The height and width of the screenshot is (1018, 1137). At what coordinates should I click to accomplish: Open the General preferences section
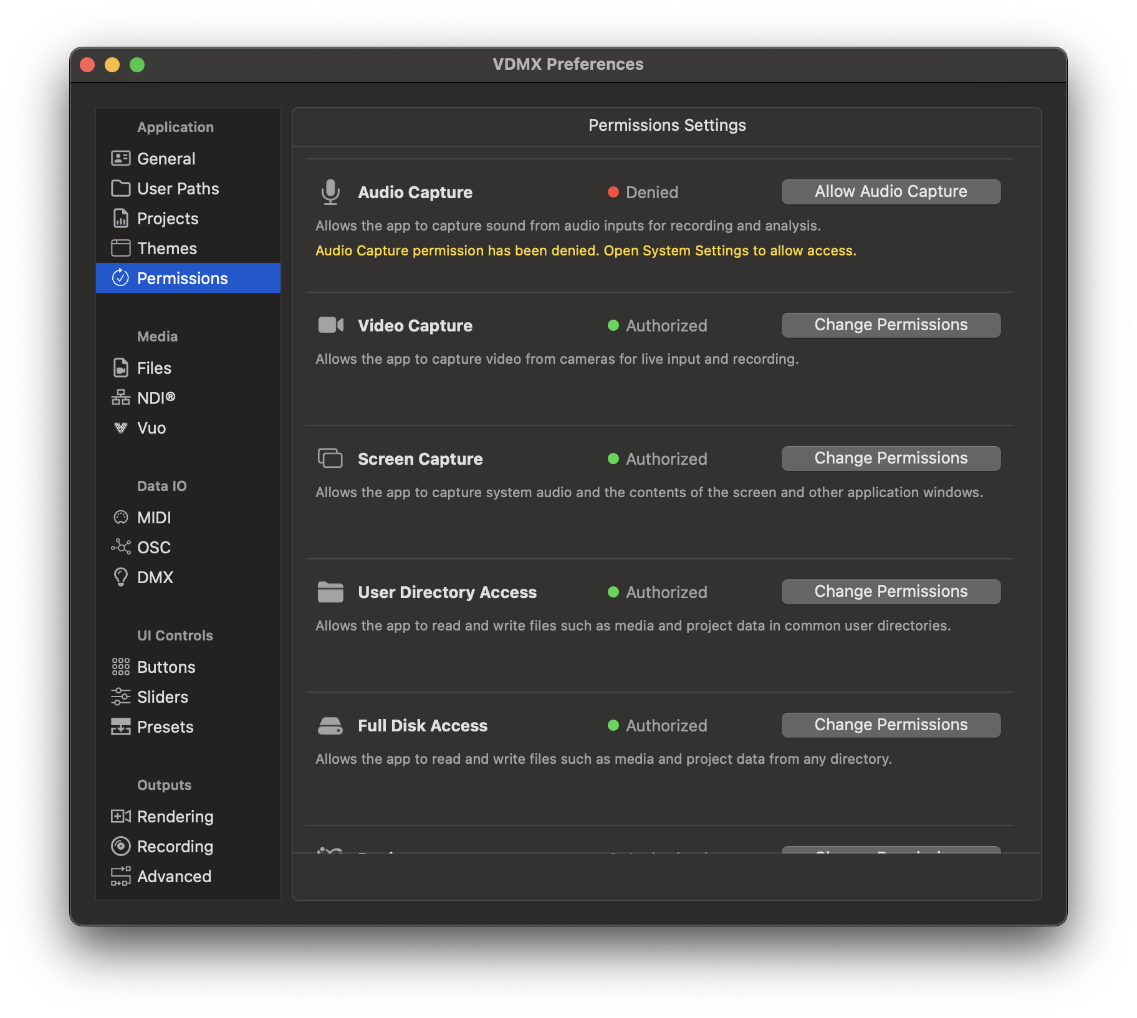tap(188, 158)
